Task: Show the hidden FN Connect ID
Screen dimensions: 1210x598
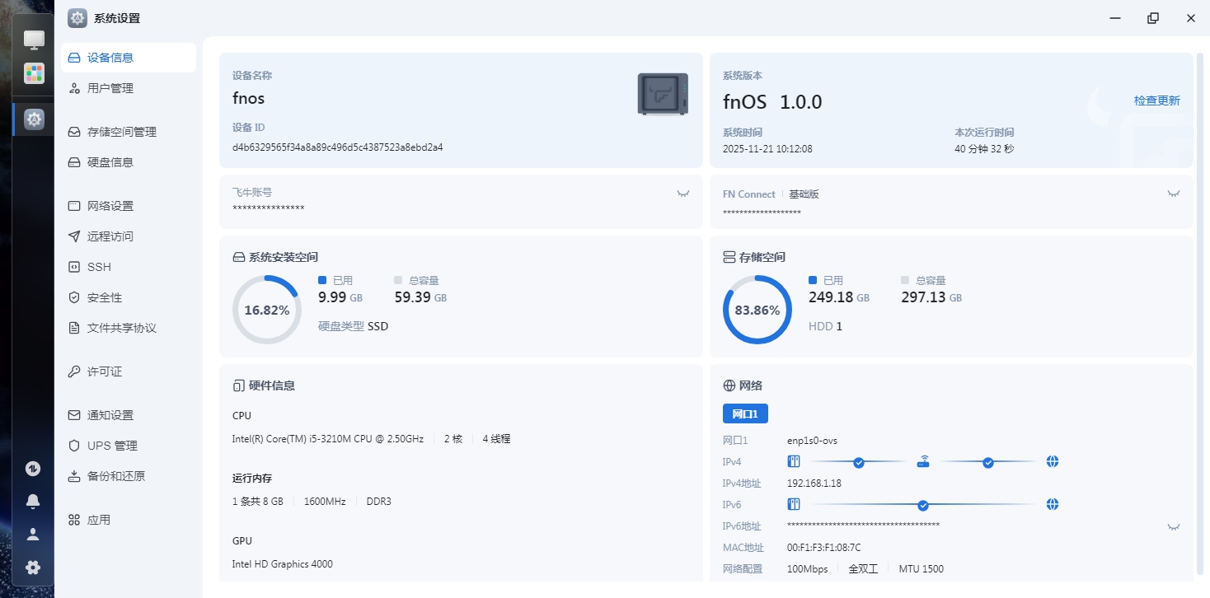Action: [x=1173, y=194]
